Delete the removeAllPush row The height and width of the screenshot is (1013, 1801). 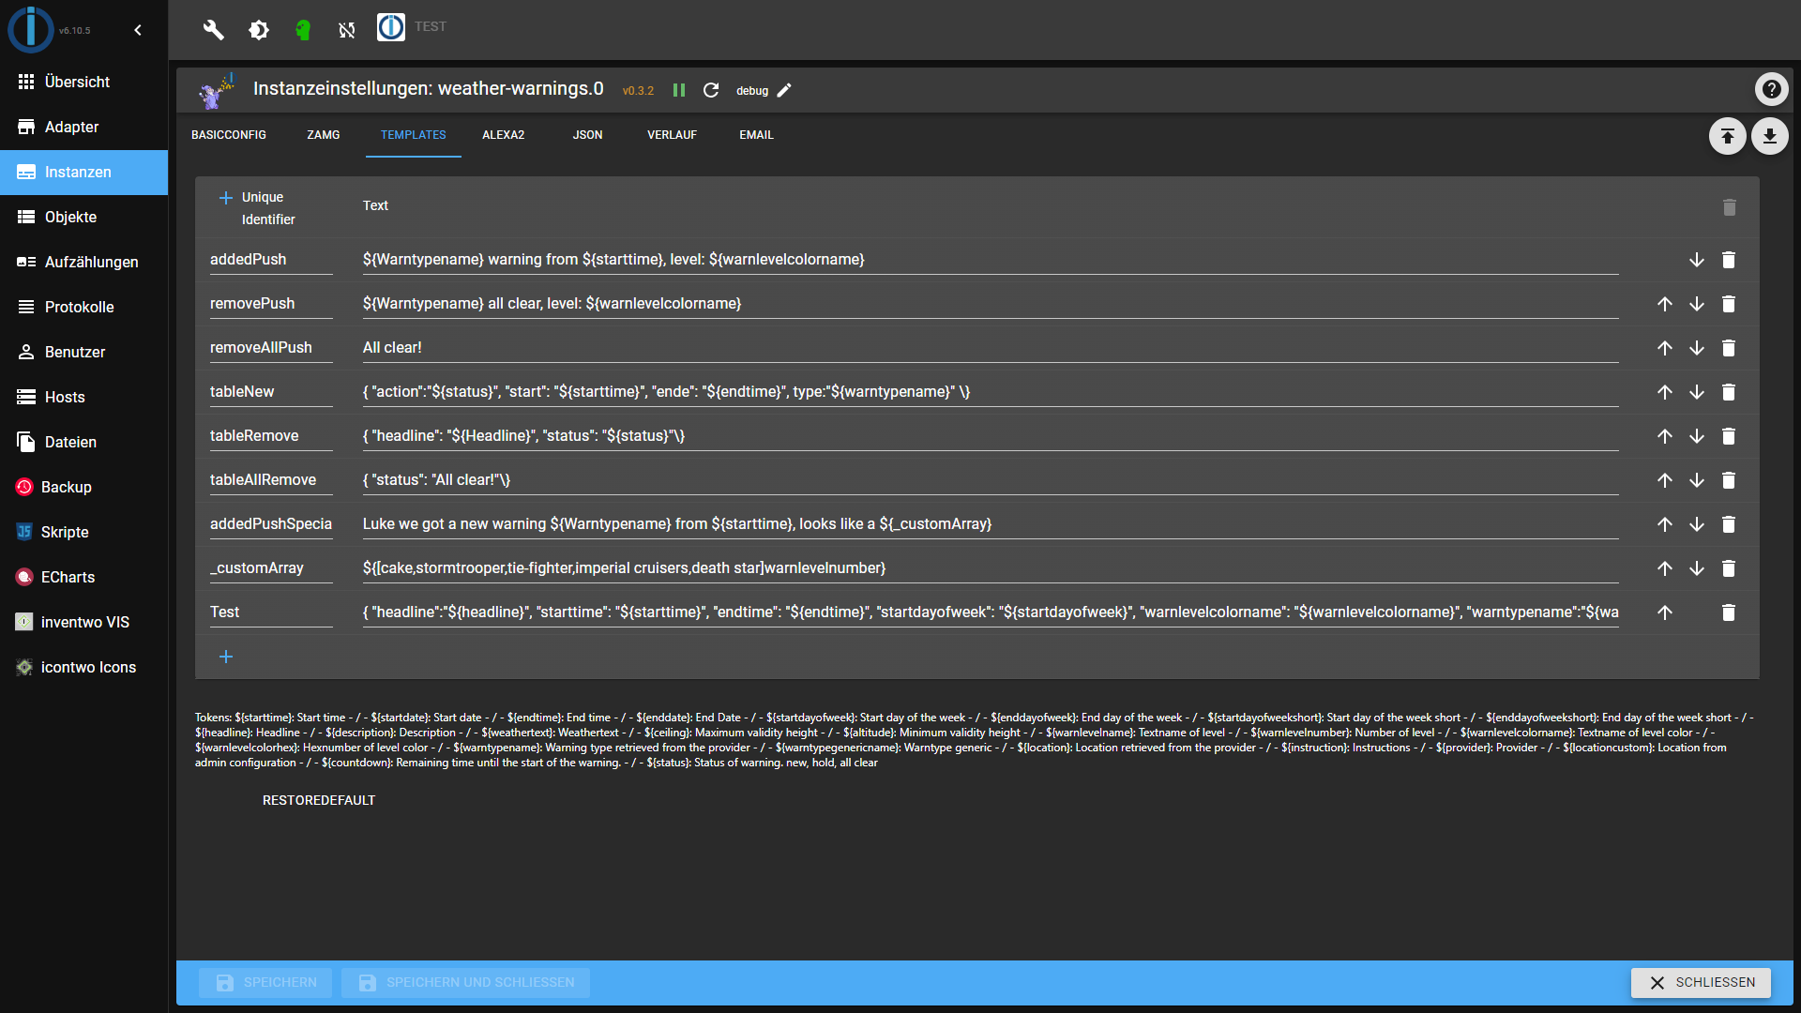point(1729,348)
